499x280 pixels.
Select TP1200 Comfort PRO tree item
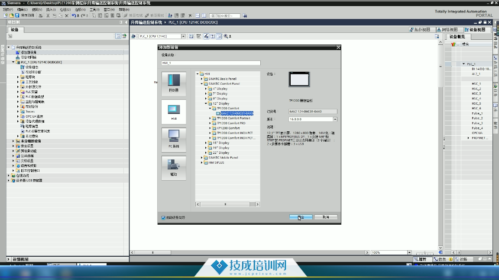click(x=231, y=123)
